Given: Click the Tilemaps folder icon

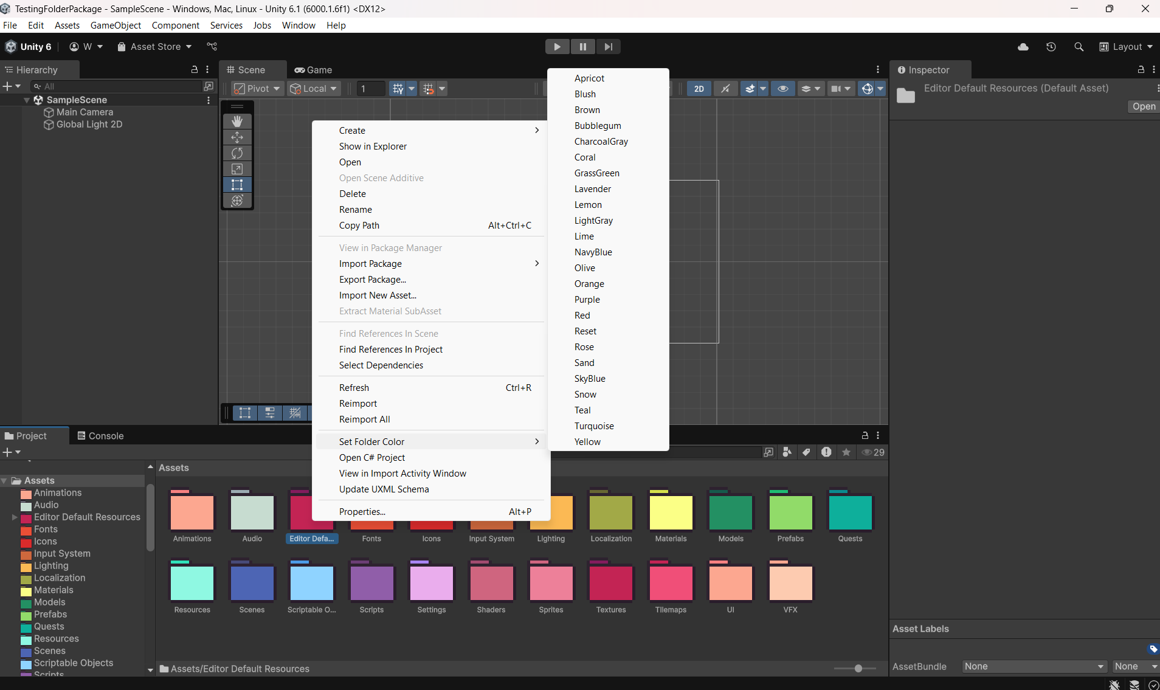Looking at the screenshot, I should coord(671,582).
